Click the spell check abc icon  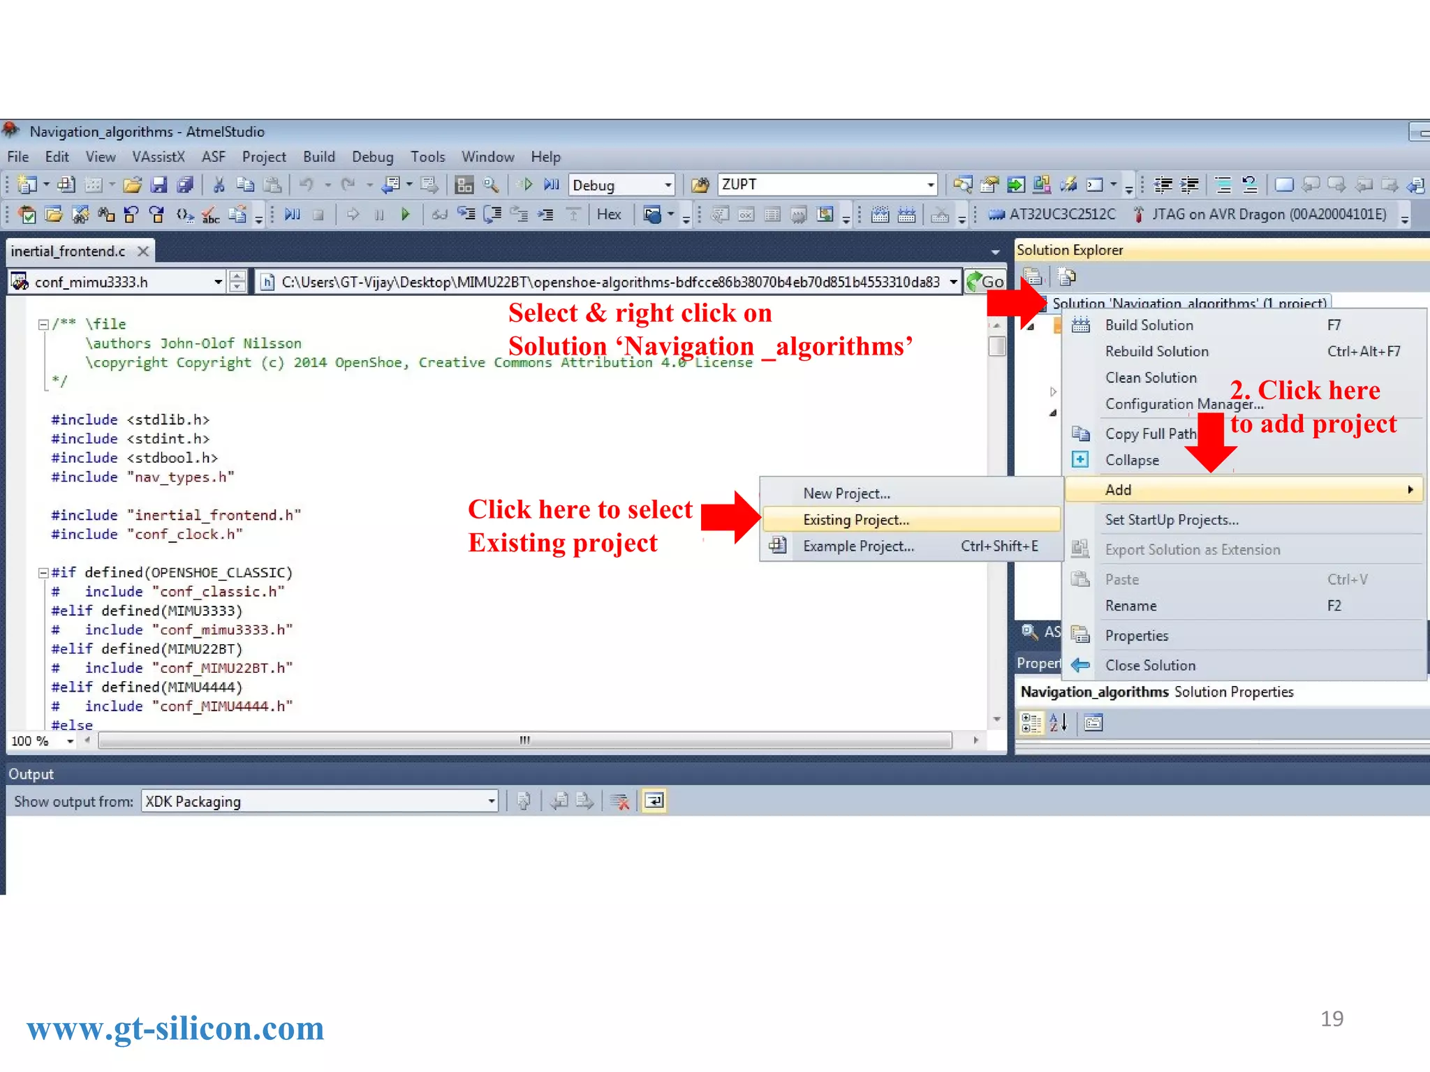(x=210, y=215)
